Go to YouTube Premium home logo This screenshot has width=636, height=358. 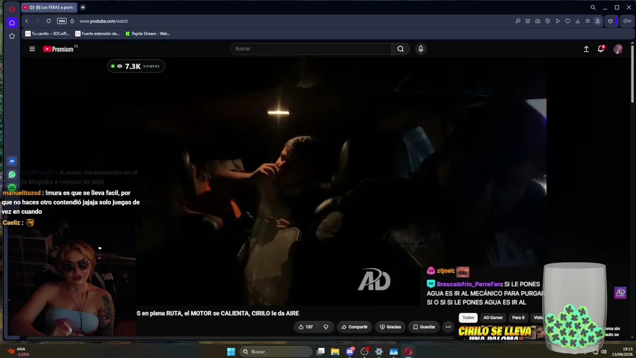point(59,49)
